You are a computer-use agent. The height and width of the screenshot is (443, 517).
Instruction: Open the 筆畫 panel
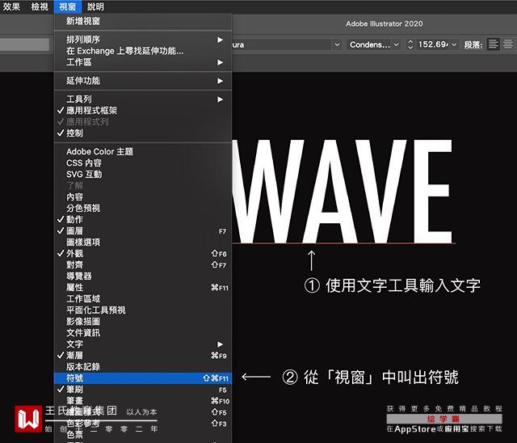click(x=143, y=400)
